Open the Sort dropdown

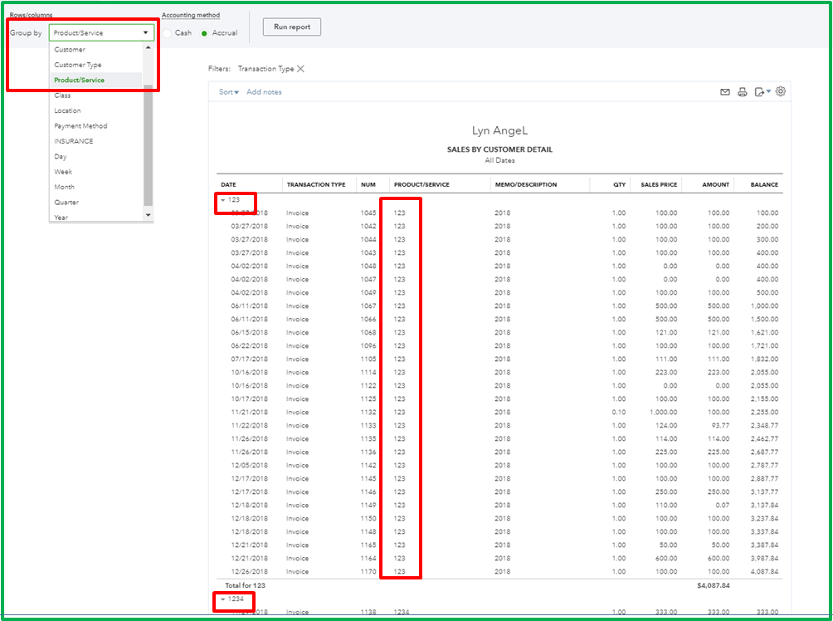pos(228,92)
